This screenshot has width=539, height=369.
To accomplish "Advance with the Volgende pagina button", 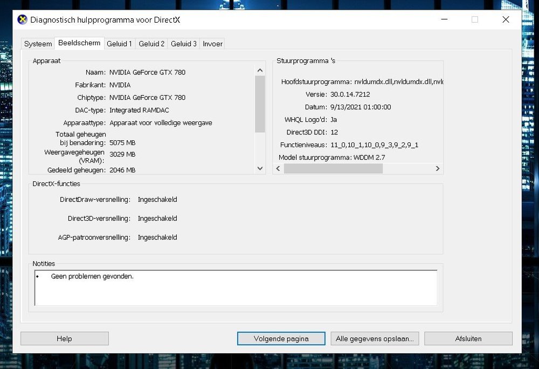I will click(281, 338).
